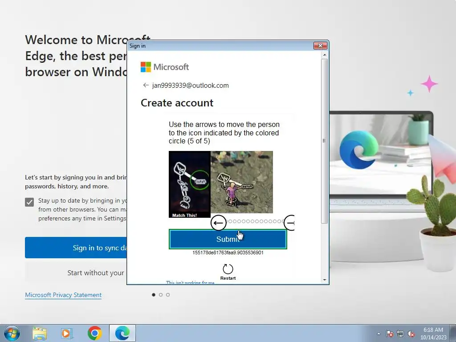The height and width of the screenshot is (342, 456).
Task: Click the captcha puzzle image with the person
Action: click(242, 182)
